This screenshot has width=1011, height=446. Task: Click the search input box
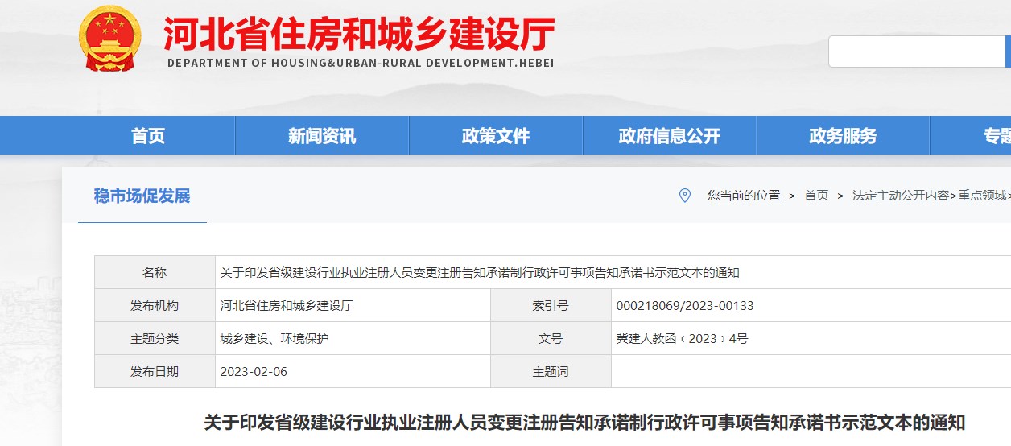(916, 52)
